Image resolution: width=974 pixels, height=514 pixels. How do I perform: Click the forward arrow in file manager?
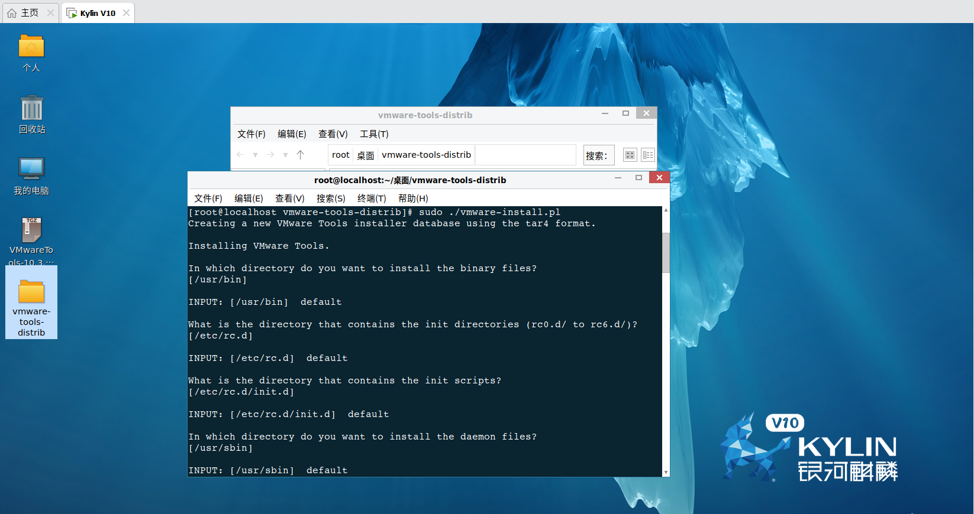270,155
